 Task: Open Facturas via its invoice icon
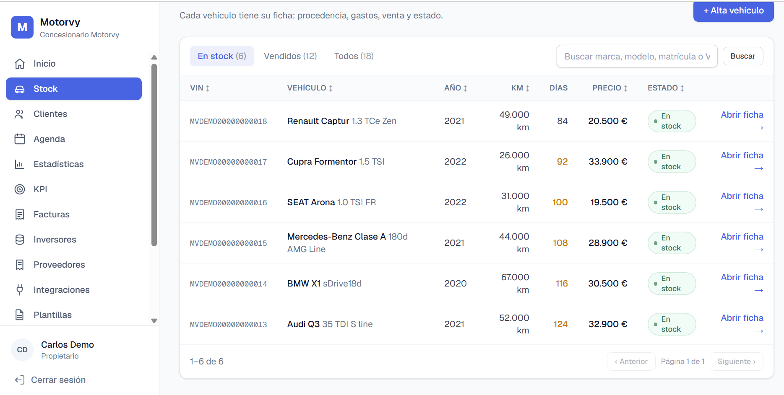(x=20, y=214)
